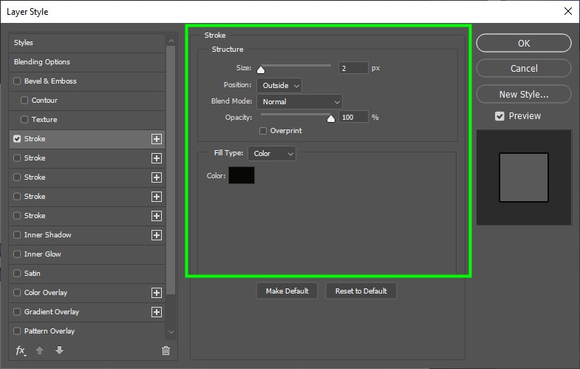Open the black stroke Color swatch
This screenshot has width=580, height=369.
[x=242, y=175]
